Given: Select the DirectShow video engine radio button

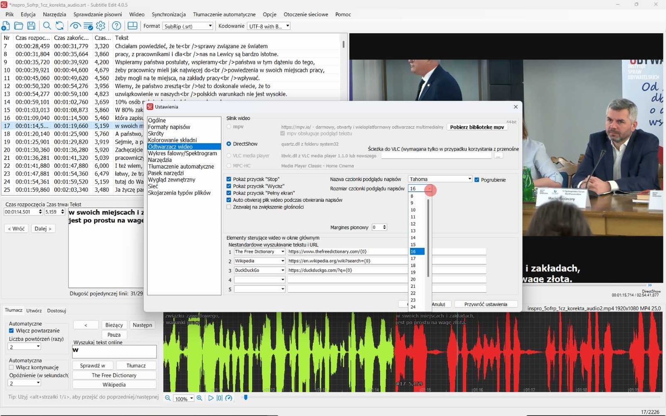Looking at the screenshot, I should 229,144.
